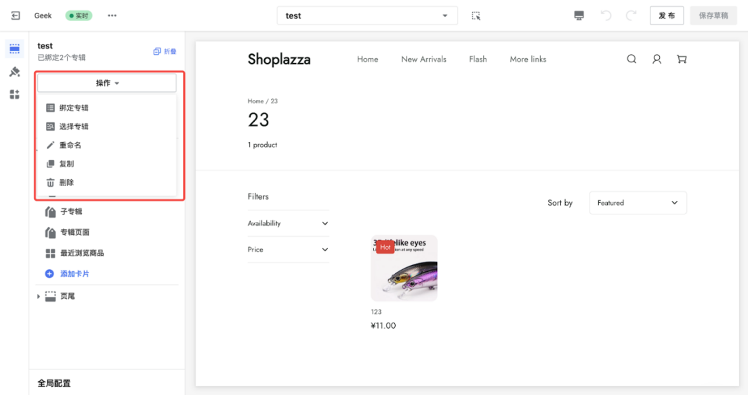Switch to desktop preview monitor icon
This screenshot has width=748, height=395.
[x=579, y=16]
